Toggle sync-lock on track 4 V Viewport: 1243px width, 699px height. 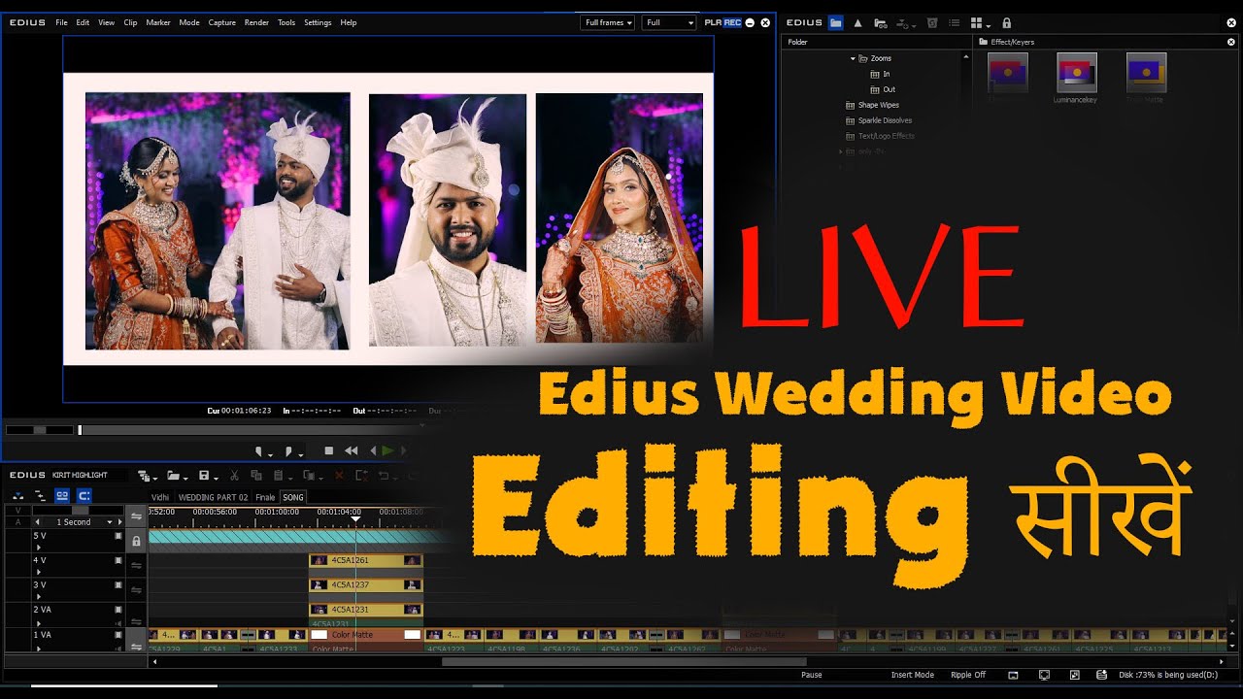(136, 565)
